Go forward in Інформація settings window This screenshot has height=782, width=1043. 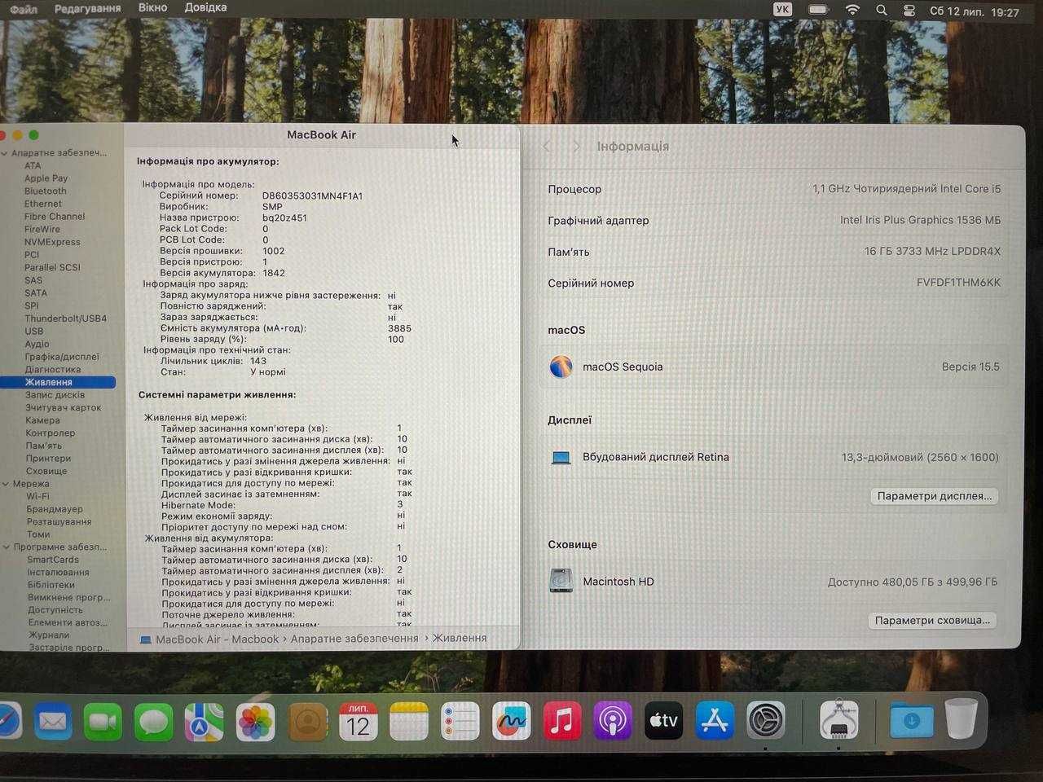pyautogui.click(x=576, y=147)
